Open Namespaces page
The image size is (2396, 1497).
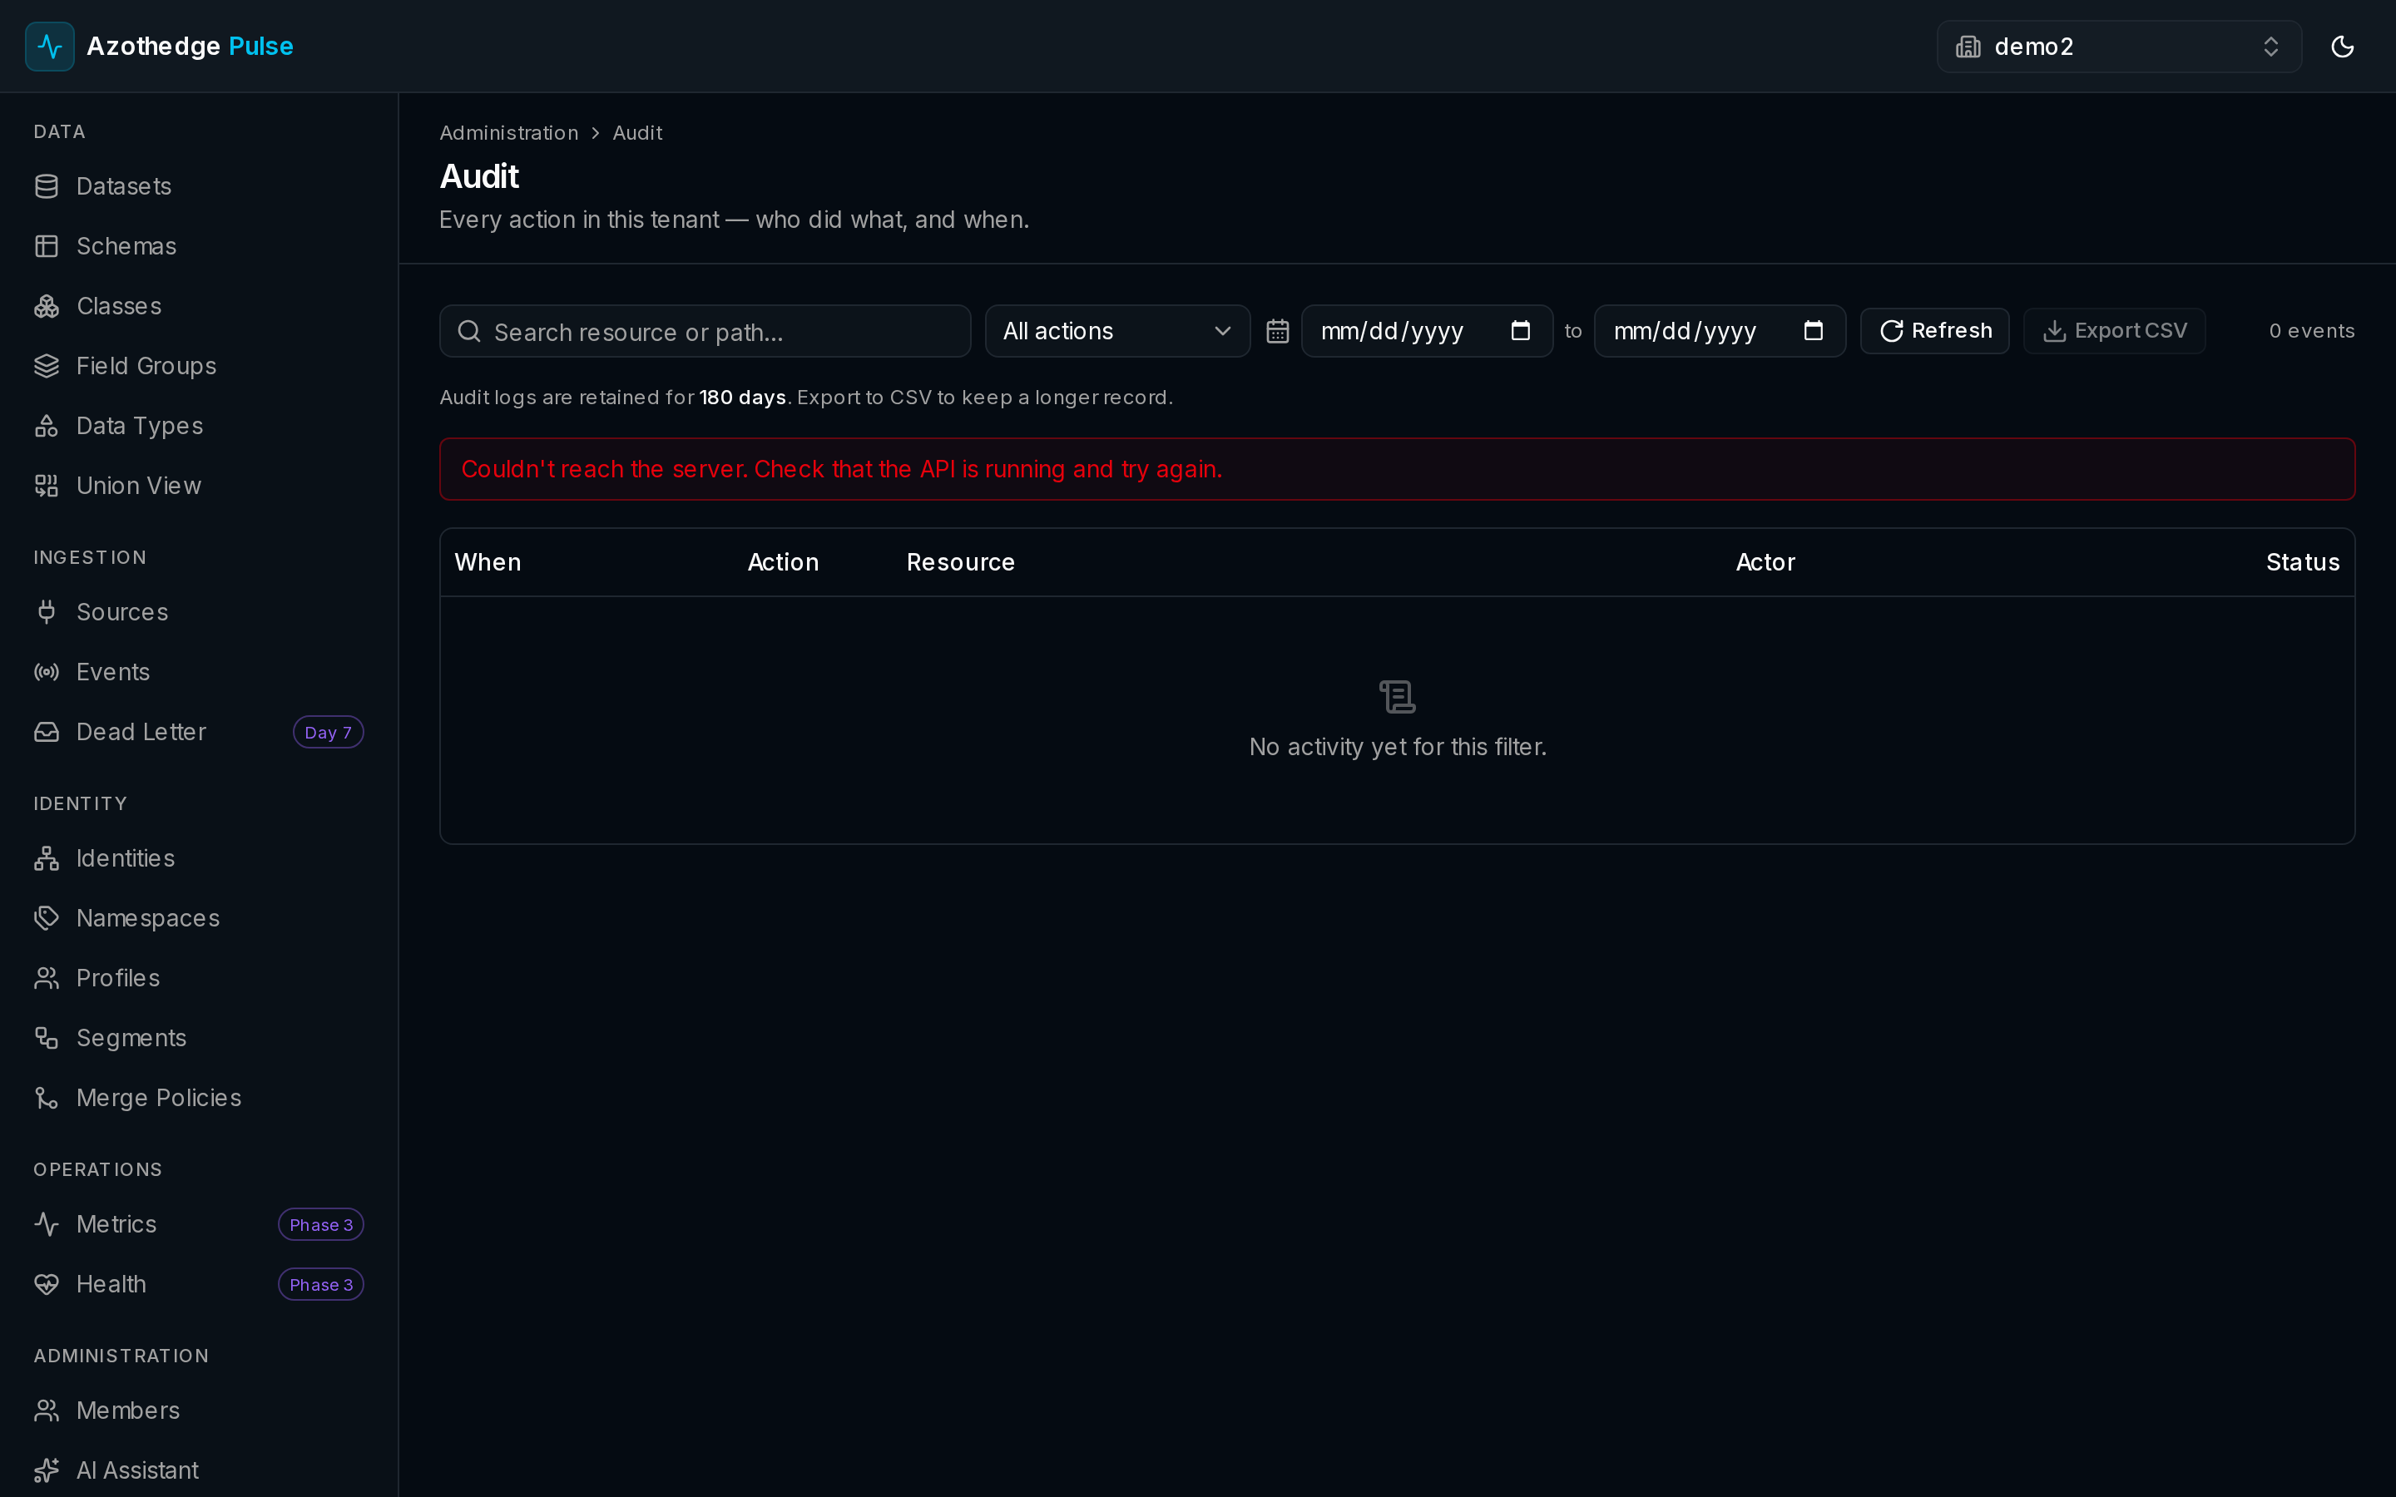point(199,918)
